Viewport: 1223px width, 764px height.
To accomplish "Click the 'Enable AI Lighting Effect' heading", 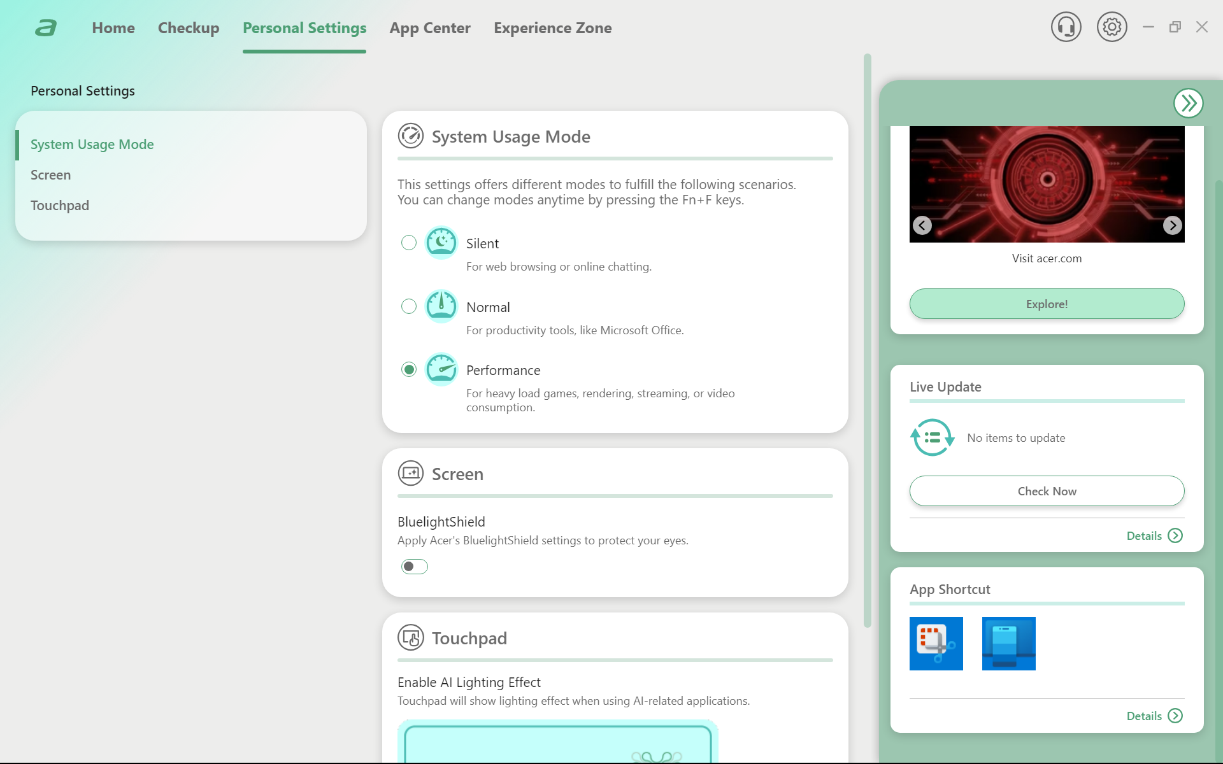I will (x=469, y=683).
